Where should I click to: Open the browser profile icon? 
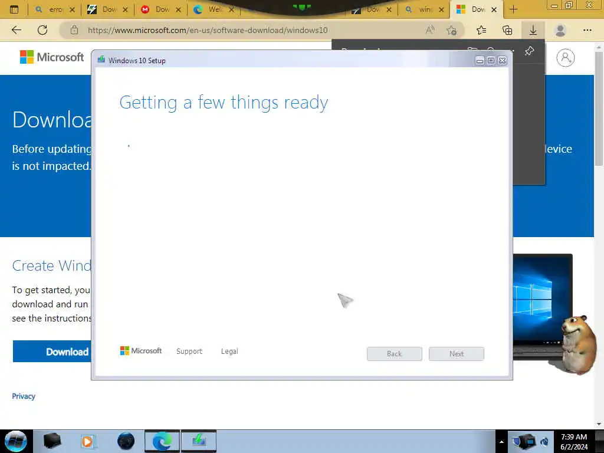point(560,30)
